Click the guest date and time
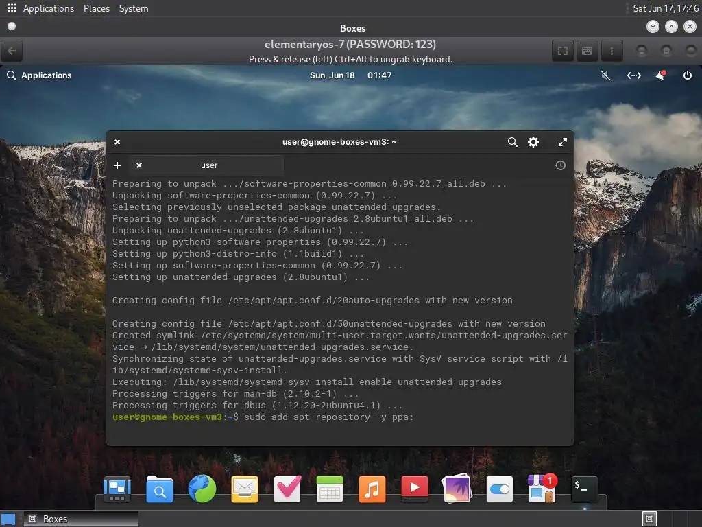Viewport: 702px width, 527px height. click(x=350, y=75)
